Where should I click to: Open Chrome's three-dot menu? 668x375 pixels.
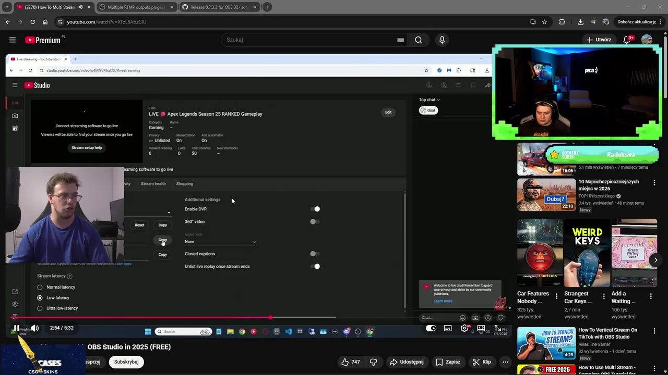point(660,22)
